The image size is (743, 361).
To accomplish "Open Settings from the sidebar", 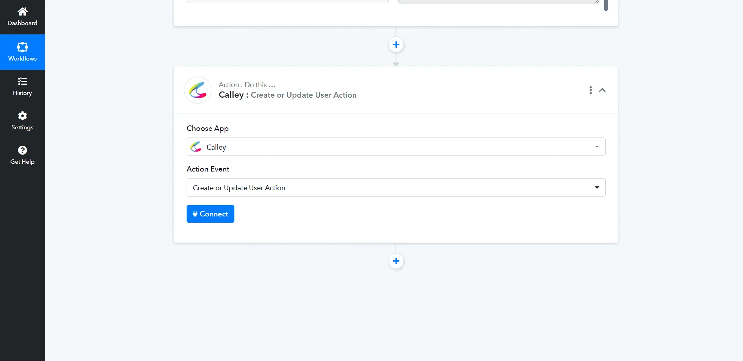I will click(x=22, y=121).
